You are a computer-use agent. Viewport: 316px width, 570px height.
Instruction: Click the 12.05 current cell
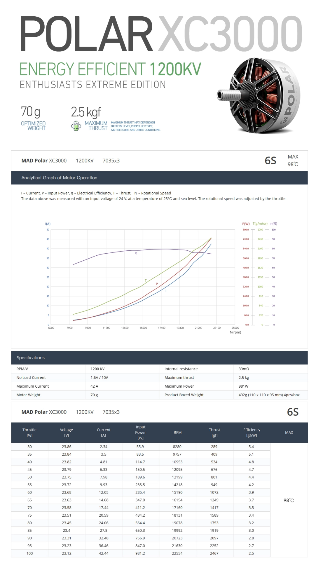click(104, 492)
